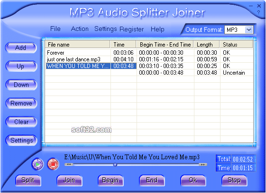Click the left begin marker on seek bar

[x=69, y=164]
